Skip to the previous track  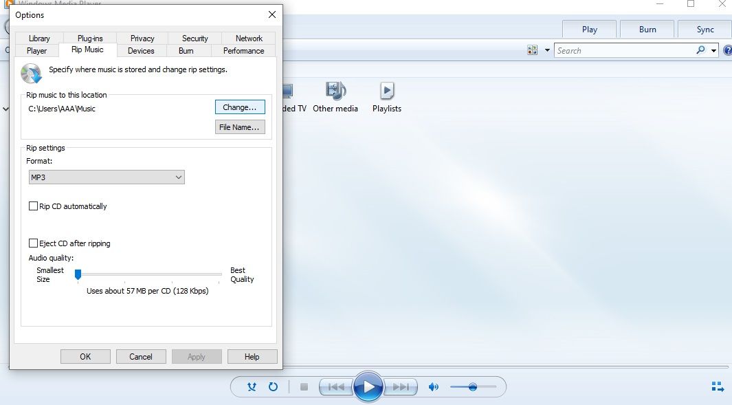click(335, 387)
